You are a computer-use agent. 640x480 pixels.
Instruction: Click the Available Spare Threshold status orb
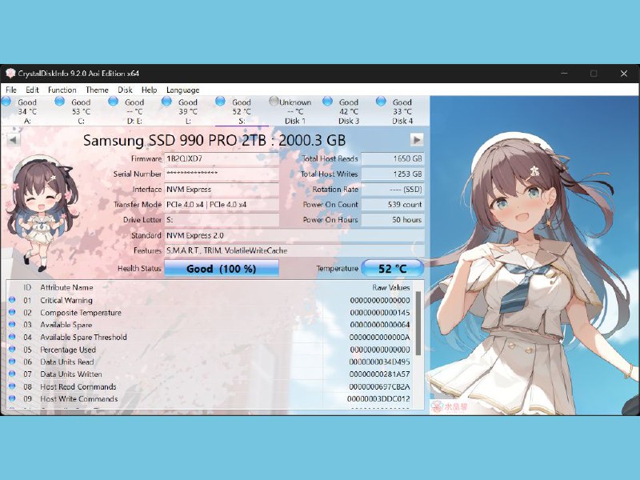[12, 337]
